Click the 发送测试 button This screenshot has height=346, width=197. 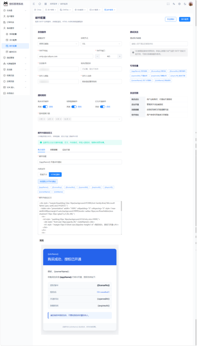click(171, 19)
